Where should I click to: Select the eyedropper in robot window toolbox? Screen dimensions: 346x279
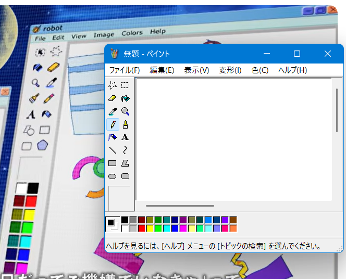pyautogui.click(x=52, y=83)
